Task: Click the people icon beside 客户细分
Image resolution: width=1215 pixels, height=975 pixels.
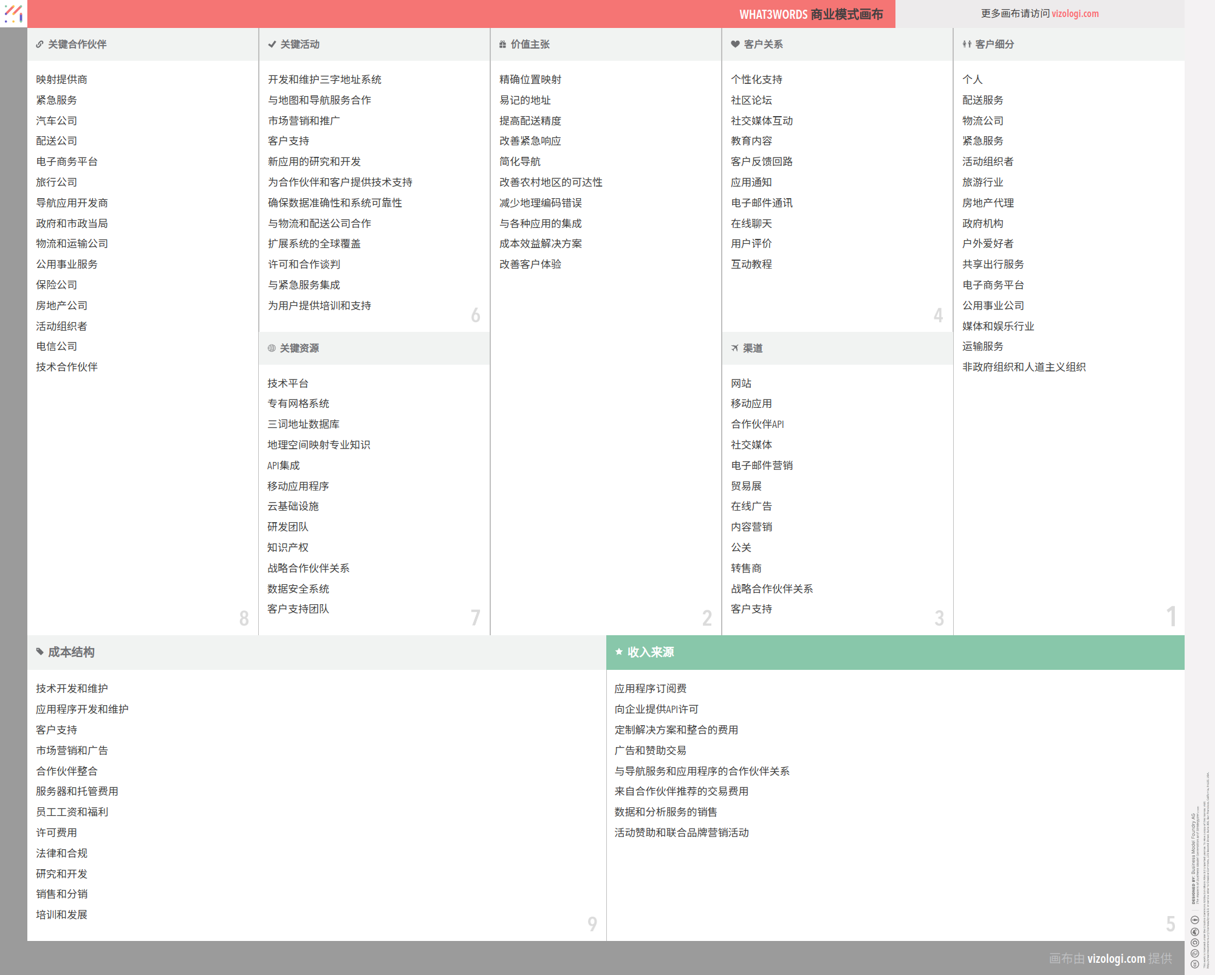Action: 967,44
